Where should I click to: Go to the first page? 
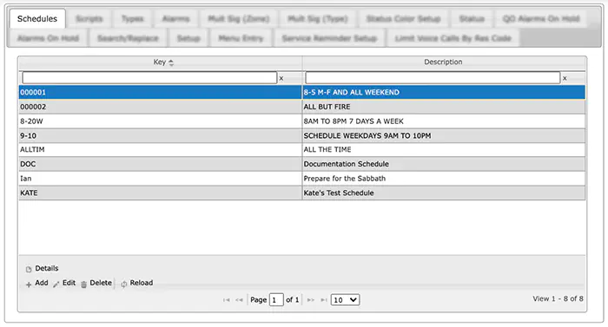(x=227, y=300)
